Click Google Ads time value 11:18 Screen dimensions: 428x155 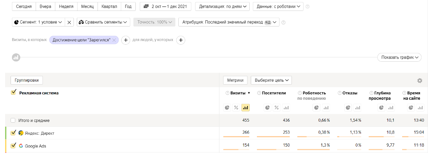point(419,146)
